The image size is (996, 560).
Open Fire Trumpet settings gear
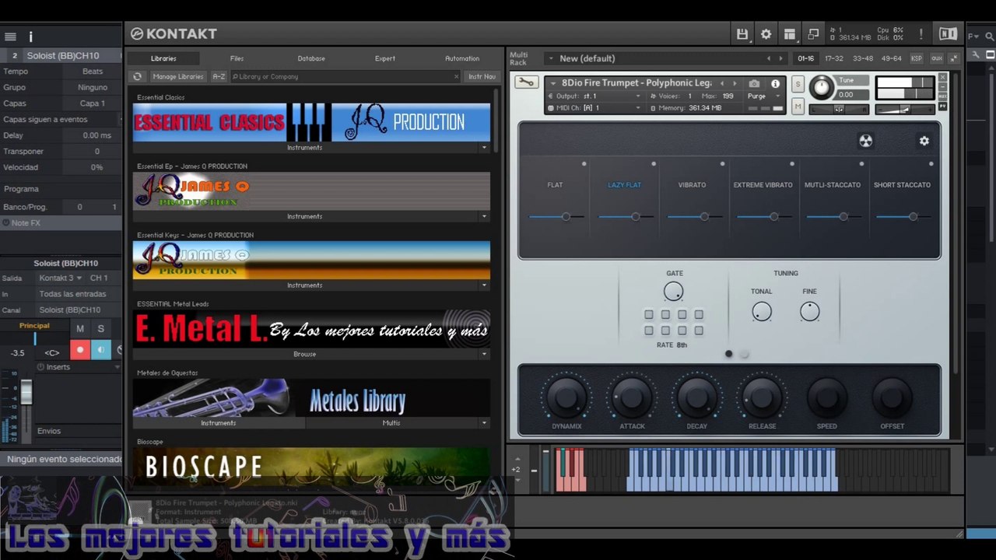[x=924, y=141]
